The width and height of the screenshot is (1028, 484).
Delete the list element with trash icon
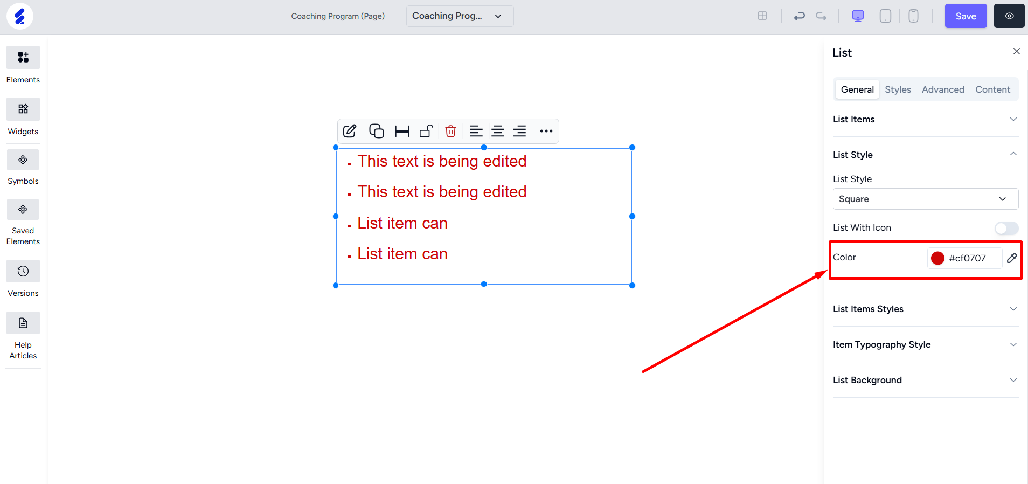coord(451,131)
